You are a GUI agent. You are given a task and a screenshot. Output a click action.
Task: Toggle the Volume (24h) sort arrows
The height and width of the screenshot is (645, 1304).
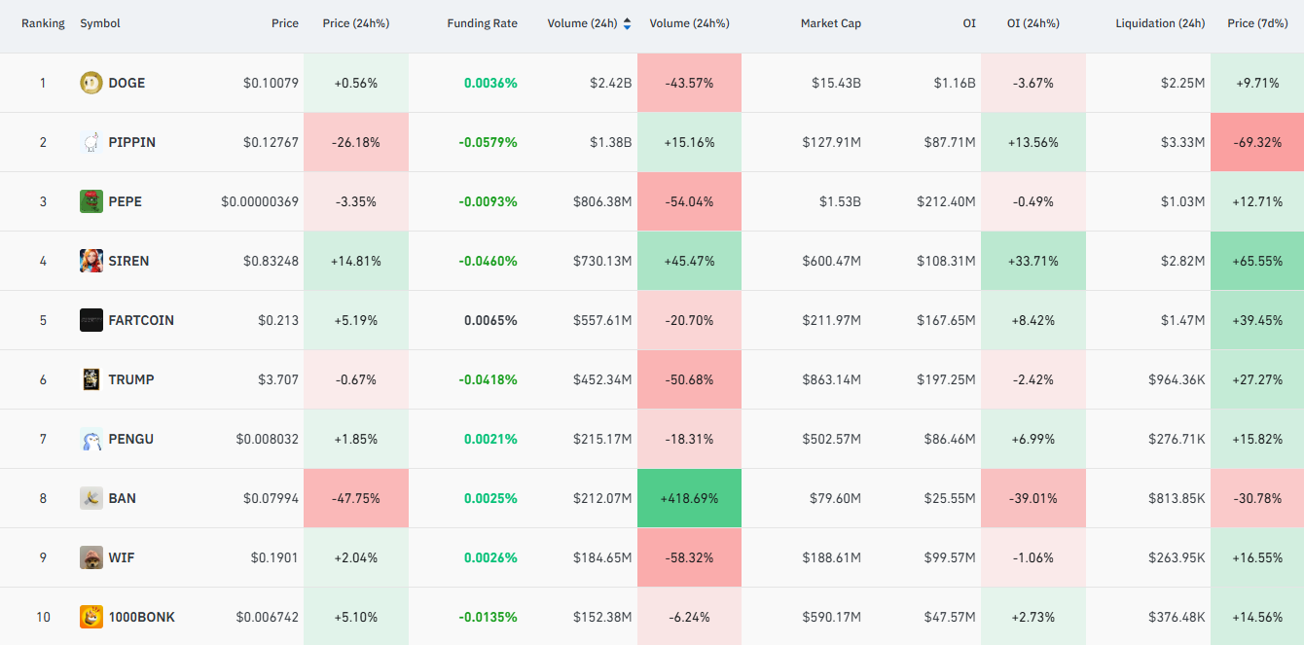pyautogui.click(x=627, y=23)
